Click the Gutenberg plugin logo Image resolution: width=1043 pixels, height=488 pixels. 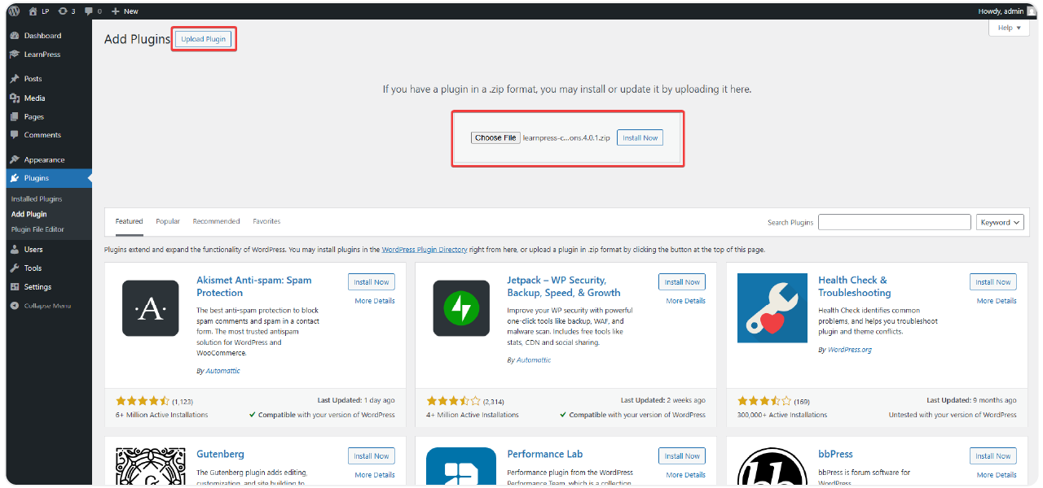pos(151,466)
